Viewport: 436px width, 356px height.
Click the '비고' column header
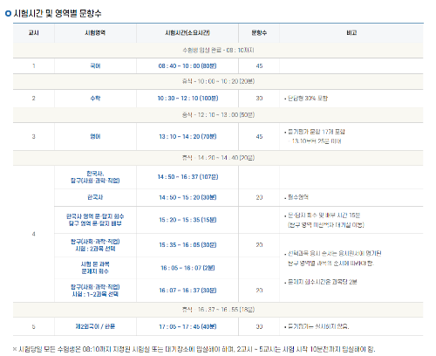tap(351, 33)
